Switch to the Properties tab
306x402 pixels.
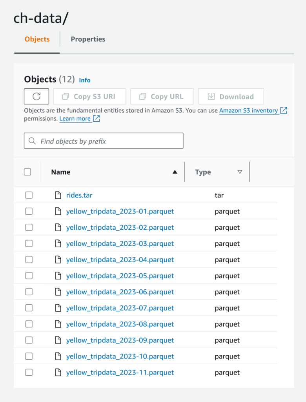88,39
